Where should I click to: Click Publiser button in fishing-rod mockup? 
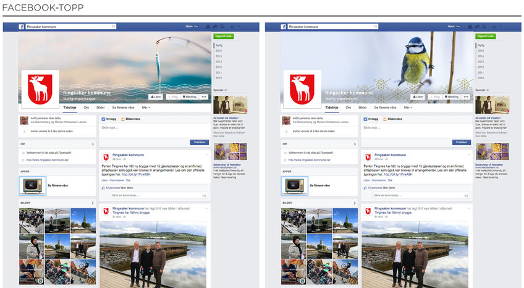point(200,142)
